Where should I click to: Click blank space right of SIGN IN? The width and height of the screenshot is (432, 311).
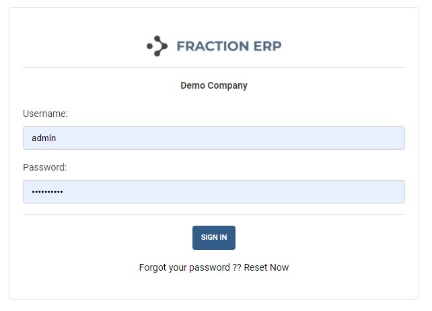point(323,238)
